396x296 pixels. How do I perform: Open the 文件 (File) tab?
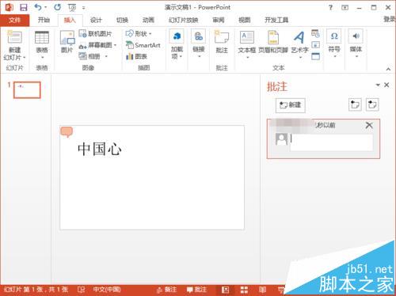[14, 20]
